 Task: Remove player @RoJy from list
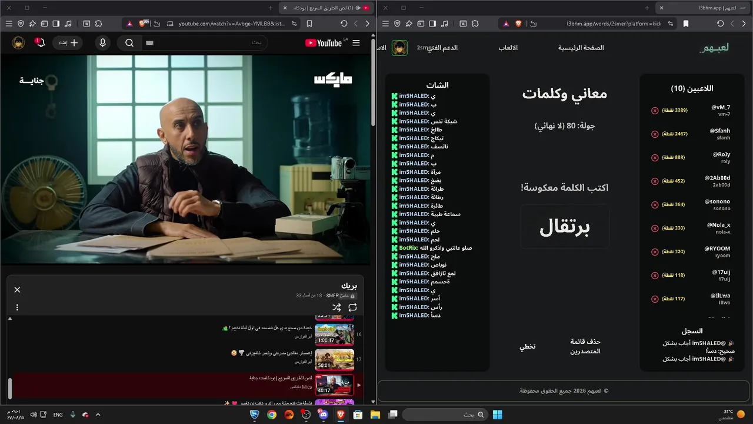655,157
